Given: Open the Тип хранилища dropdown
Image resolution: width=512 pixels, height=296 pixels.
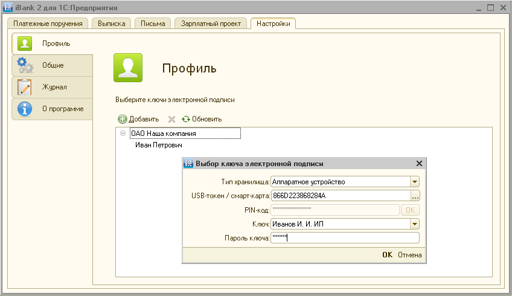Looking at the screenshot, I should (414, 181).
